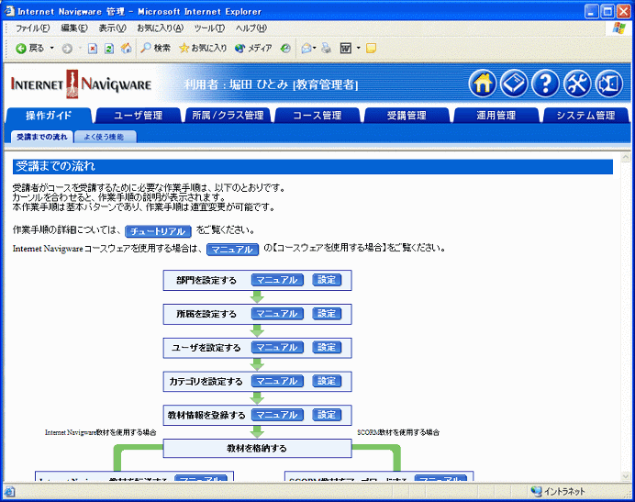This screenshot has height=502, width=635.
Task: Open お気に入り favorites star toolbar button
Action: (x=203, y=49)
